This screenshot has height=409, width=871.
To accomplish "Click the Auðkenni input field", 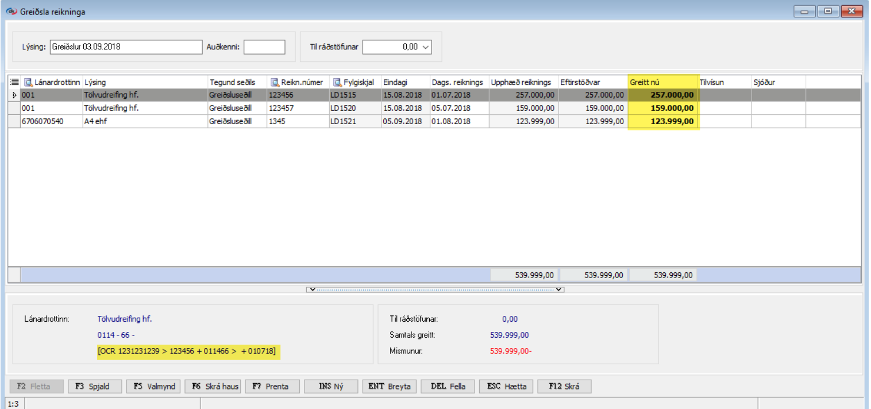I will point(264,47).
